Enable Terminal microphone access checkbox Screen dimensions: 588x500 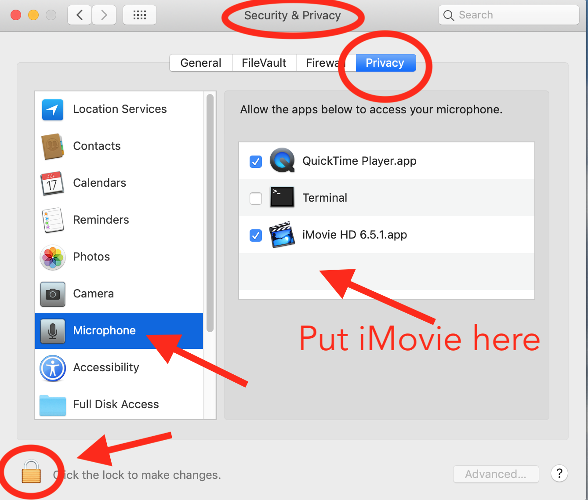tap(256, 199)
